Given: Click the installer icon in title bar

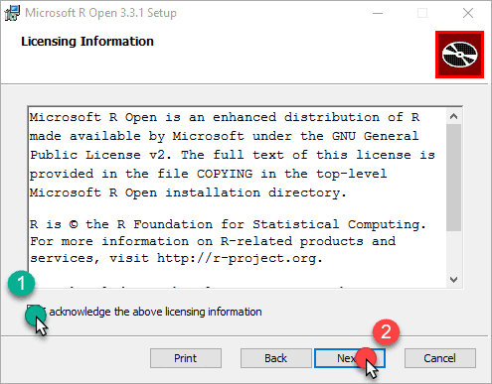Looking at the screenshot, I should point(12,13).
